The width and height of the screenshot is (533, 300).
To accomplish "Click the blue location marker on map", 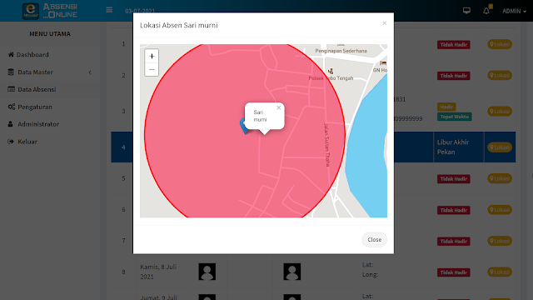I will (x=244, y=126).
